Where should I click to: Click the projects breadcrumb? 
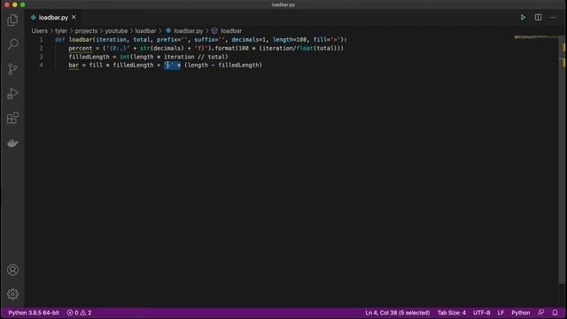[x=86, y=31]
